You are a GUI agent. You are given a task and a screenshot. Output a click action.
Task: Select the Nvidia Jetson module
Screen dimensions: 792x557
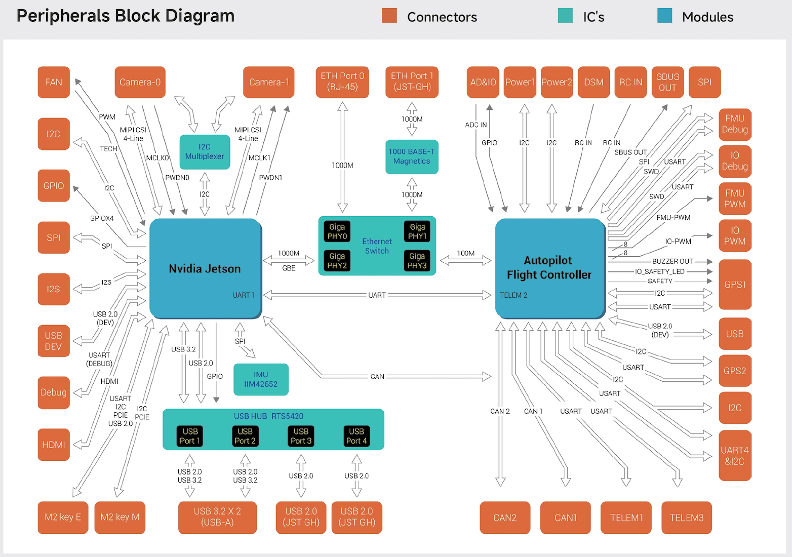tap(205, 268)
